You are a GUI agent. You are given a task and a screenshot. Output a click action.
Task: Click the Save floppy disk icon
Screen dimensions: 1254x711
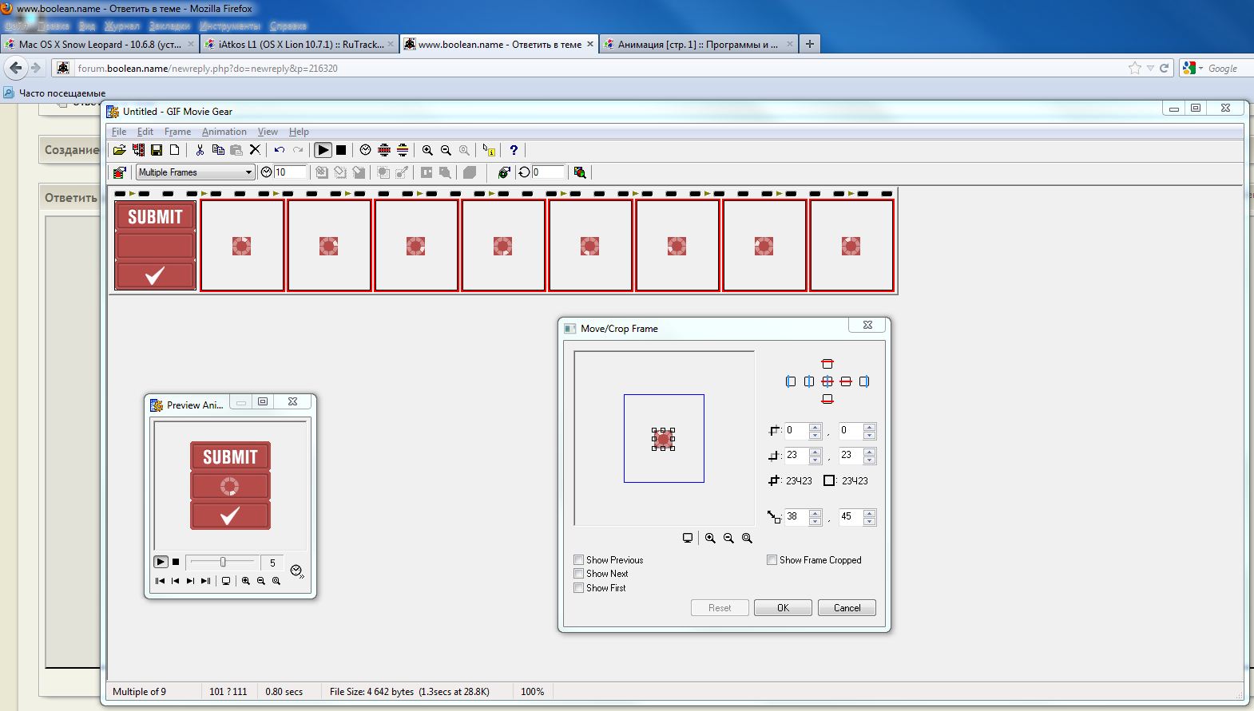coord(157,150)
